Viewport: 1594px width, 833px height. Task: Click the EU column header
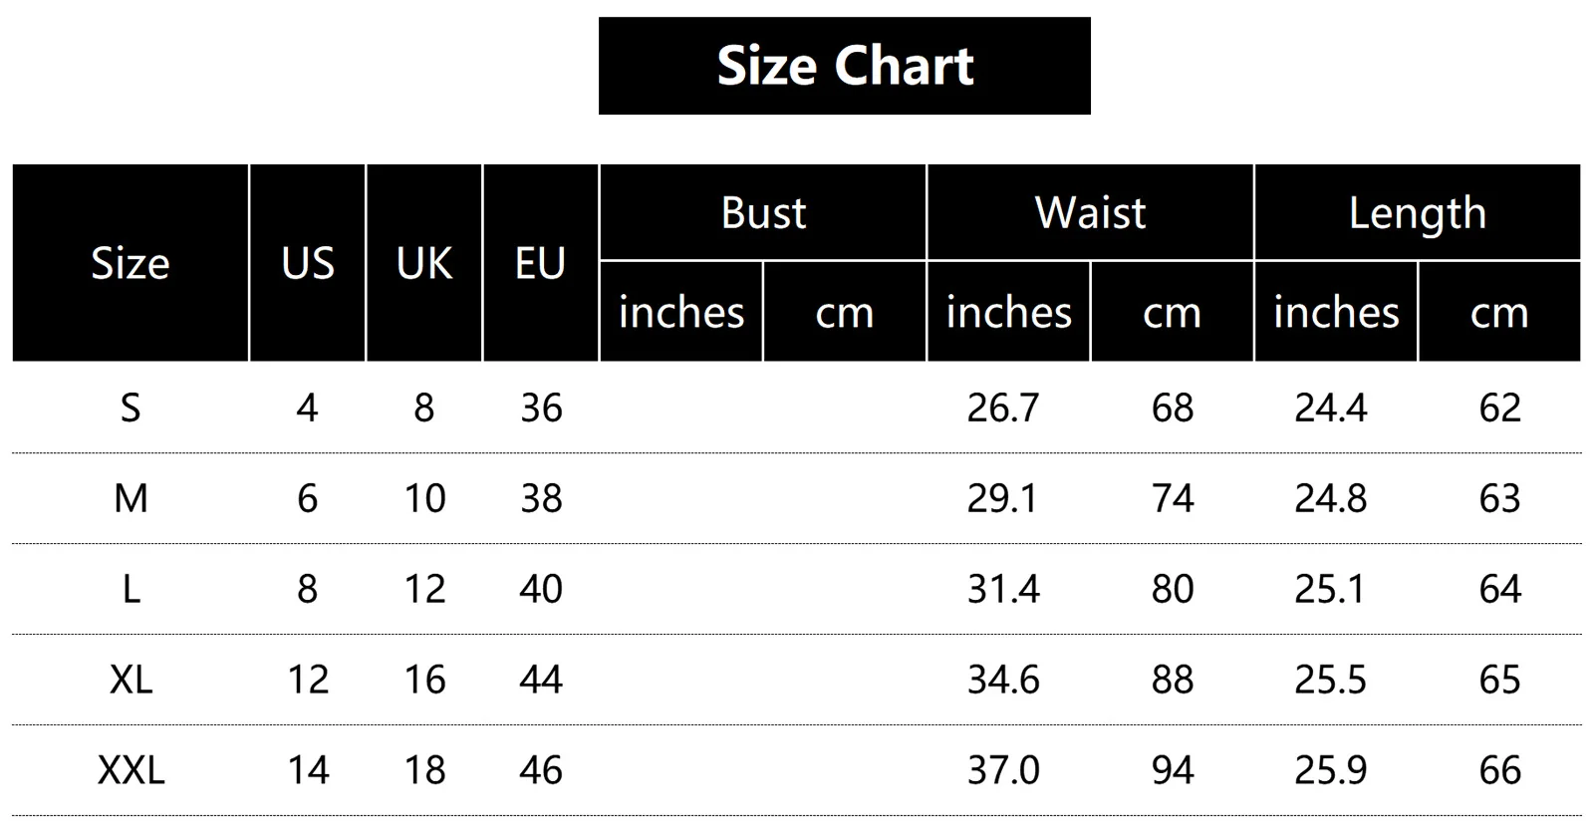[540, 263]
